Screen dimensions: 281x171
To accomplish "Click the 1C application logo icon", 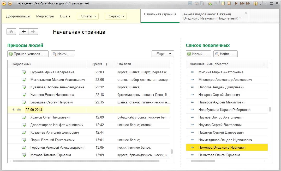I will click(x=4, y=3).
